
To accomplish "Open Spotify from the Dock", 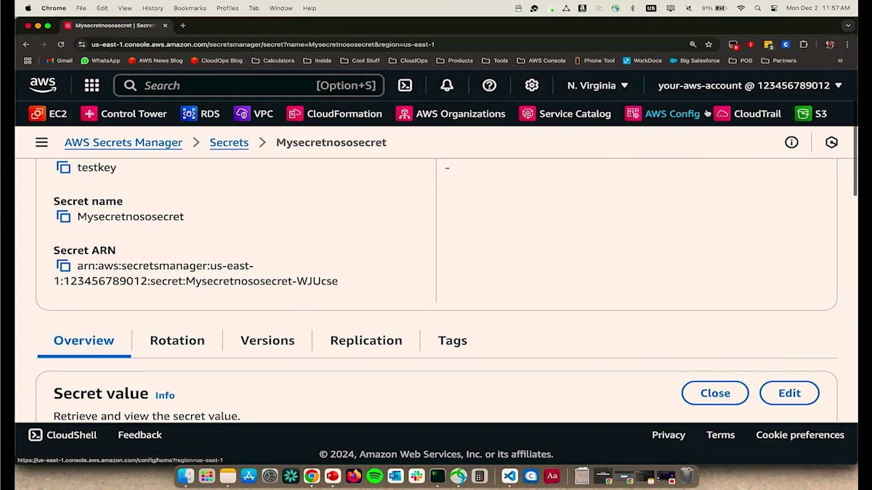I will point(375,476).
